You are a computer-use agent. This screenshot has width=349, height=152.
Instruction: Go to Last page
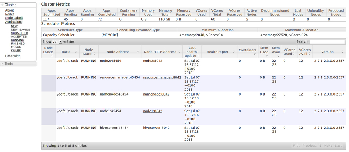click(x=338, y=146)
